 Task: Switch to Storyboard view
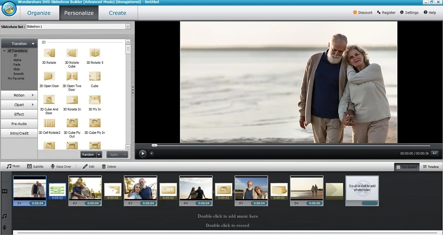[407, 167]
